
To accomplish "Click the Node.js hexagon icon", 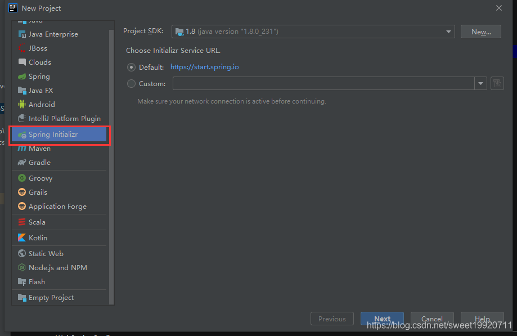I will (x=22, y=267).
